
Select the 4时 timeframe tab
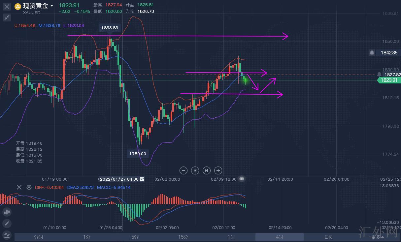coord(279,237)
